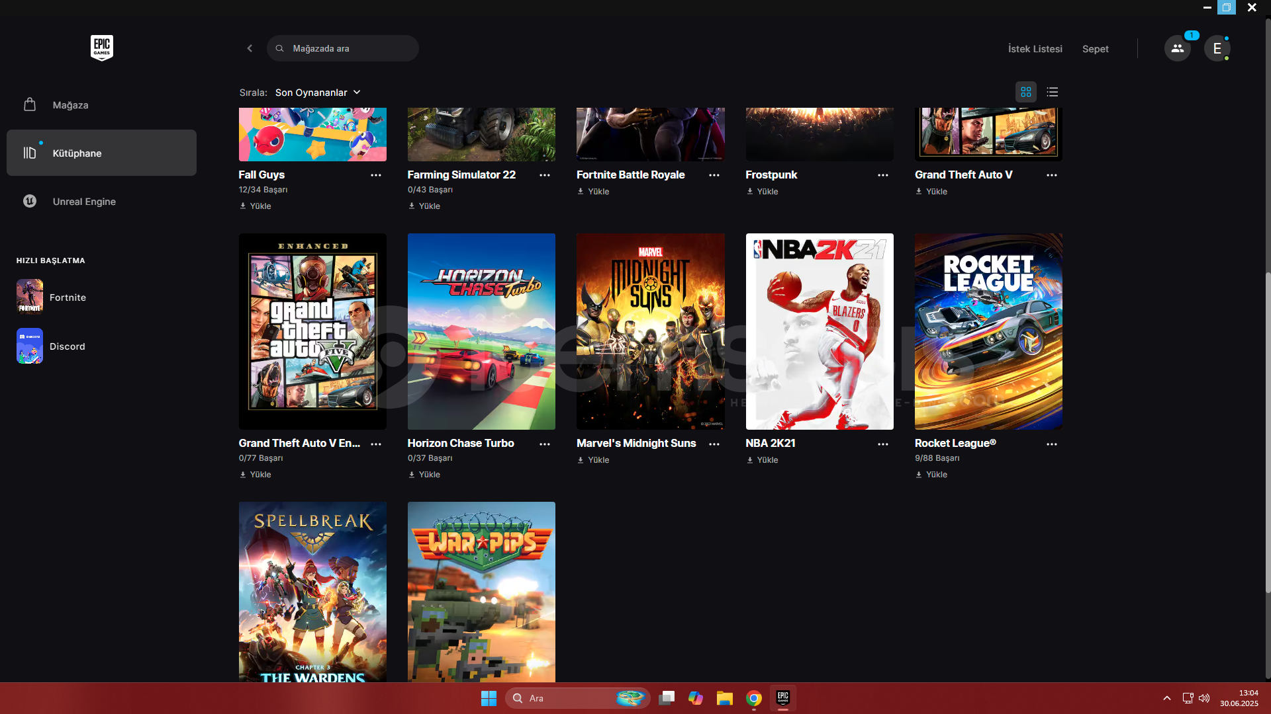Open Horizon Chase Turbo options menu
Screen dimensions: 1271x714
pos(545,444)
